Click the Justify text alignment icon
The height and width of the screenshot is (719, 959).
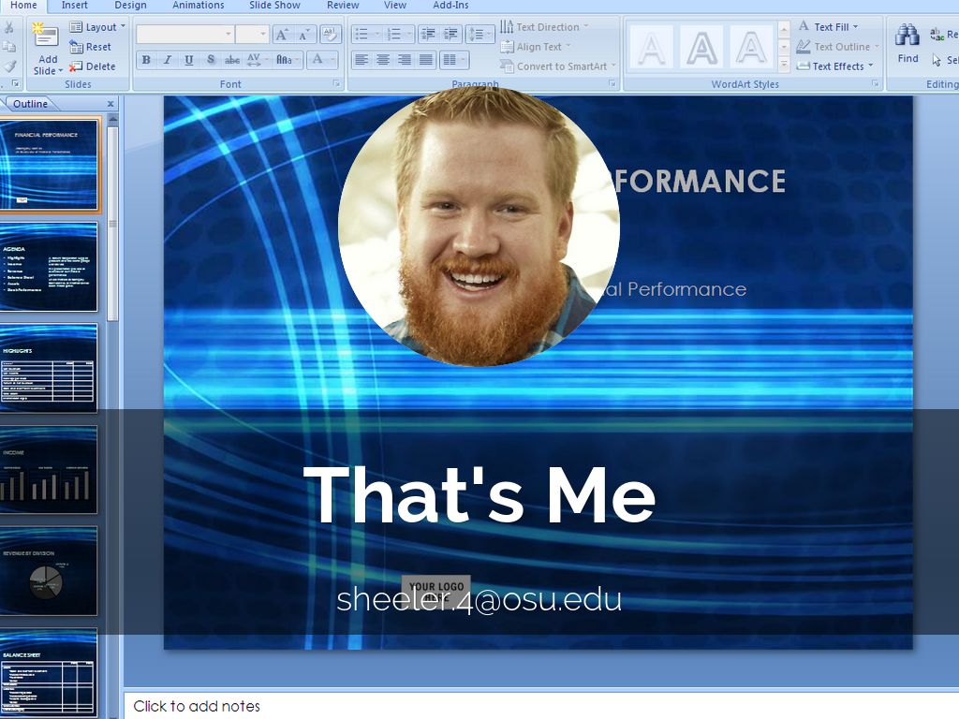[426, 60]
